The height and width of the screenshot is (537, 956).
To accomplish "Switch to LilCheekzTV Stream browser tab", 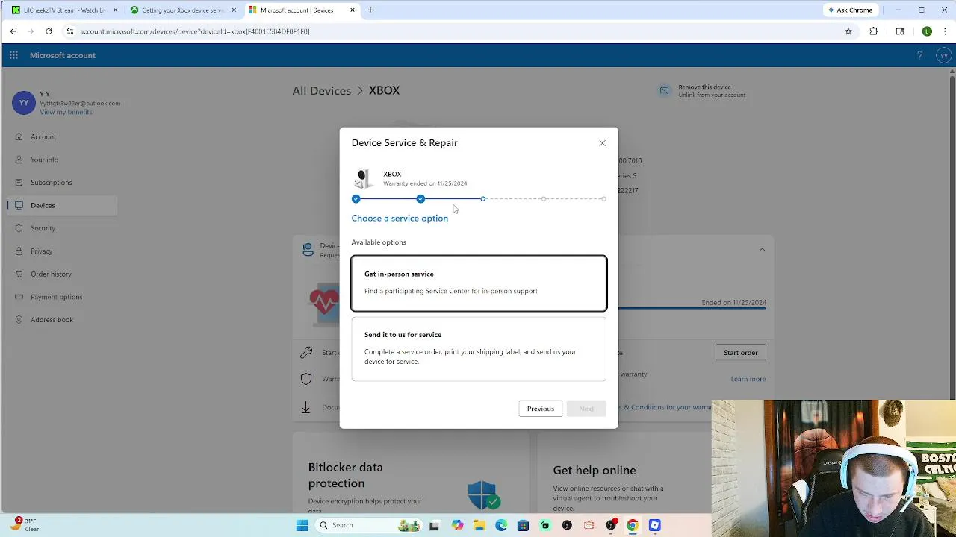I will (x=63, y=10).
